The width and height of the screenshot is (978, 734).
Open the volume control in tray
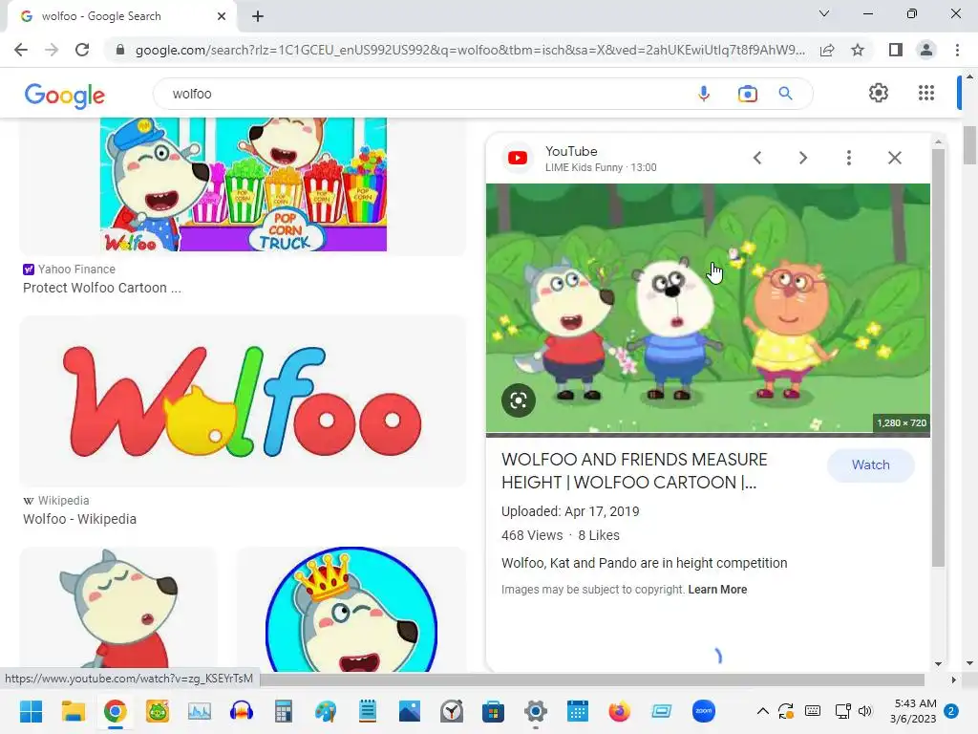click(864, 711)
